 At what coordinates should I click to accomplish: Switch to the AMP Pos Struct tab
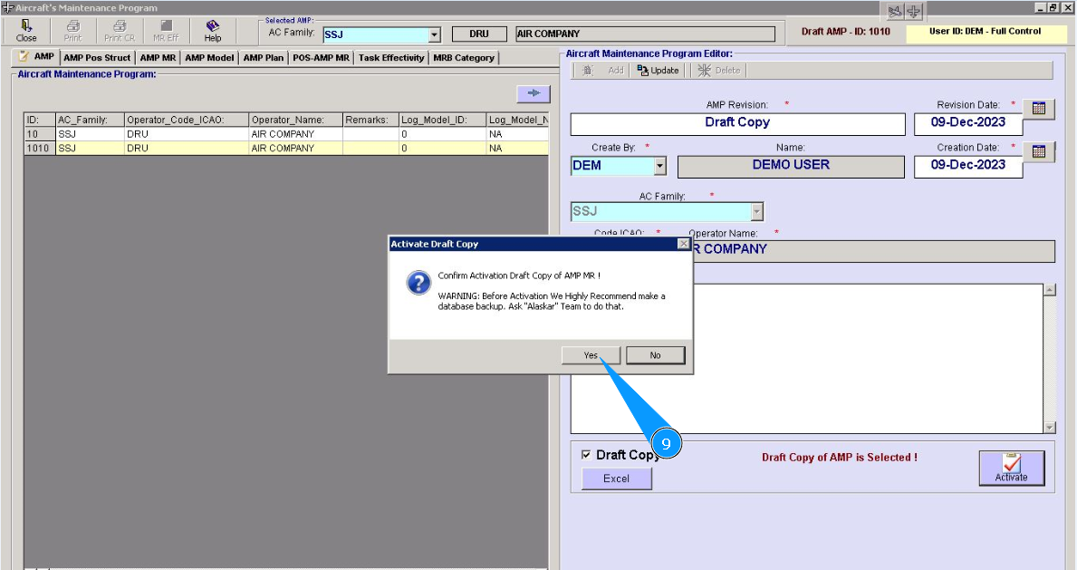tap(97, 58)
